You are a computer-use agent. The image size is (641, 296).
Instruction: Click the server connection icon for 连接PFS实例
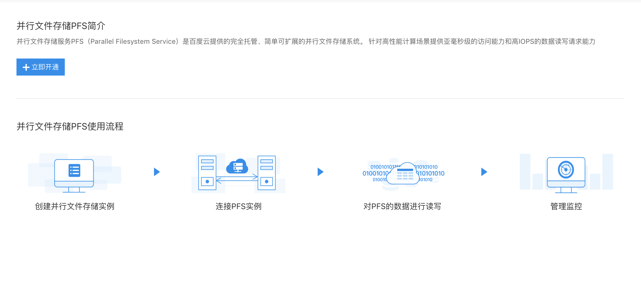pyautogui.click(x=238, y=173)
